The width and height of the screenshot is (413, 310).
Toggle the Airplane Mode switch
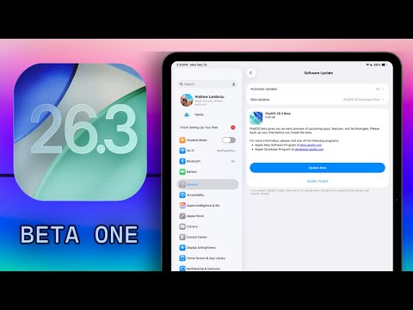pyautogui.click(x=229, y=140)
